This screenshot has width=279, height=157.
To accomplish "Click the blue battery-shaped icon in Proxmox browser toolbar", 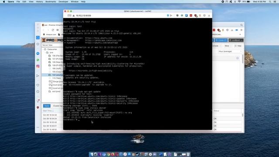I will pos(237,30).
